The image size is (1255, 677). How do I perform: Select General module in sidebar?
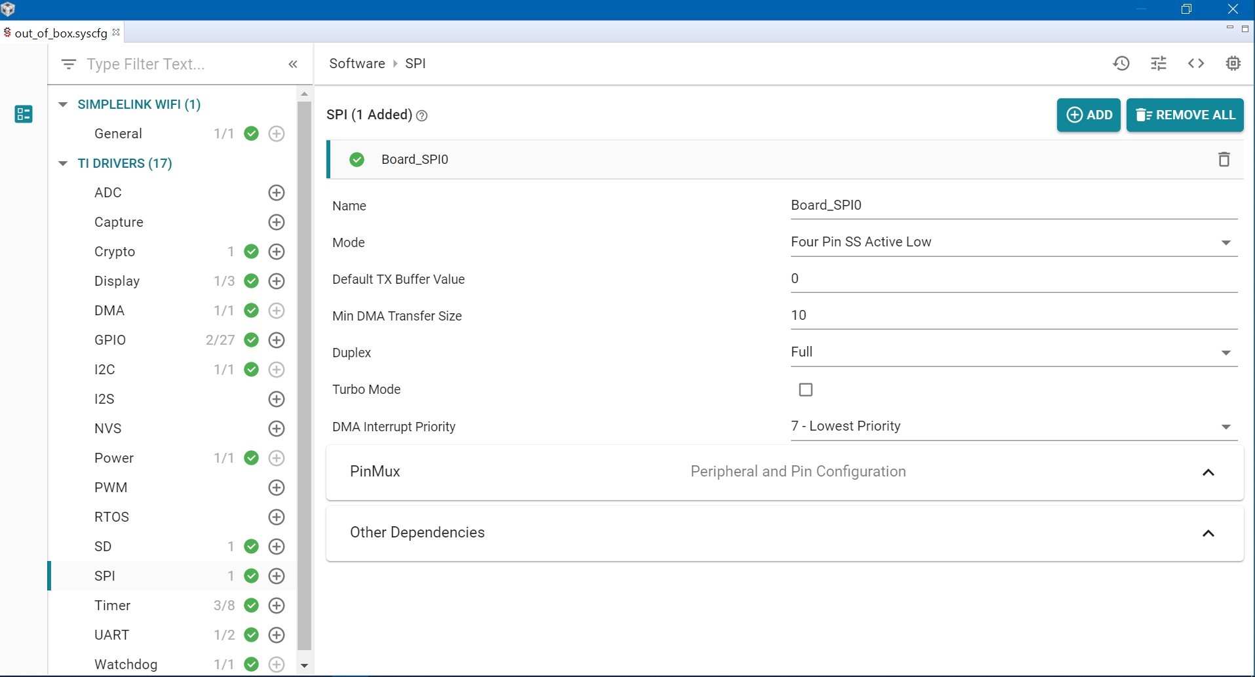tap(118, 134)
